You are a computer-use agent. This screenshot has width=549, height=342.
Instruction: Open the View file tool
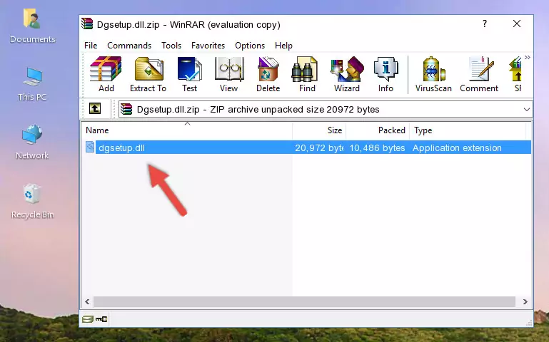point(229,74)
